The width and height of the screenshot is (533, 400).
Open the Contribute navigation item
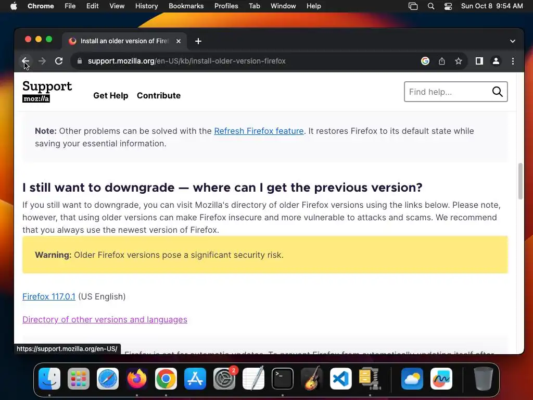click(x=159, y=96)
